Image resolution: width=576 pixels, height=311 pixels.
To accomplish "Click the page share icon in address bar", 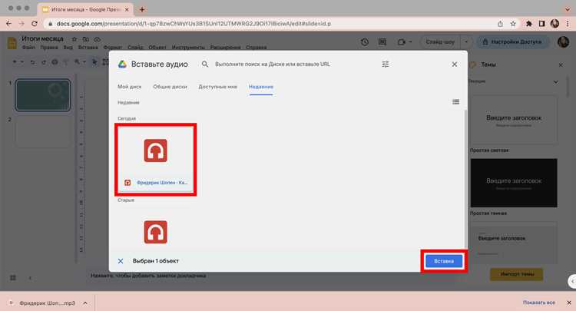I will point(500,24).
